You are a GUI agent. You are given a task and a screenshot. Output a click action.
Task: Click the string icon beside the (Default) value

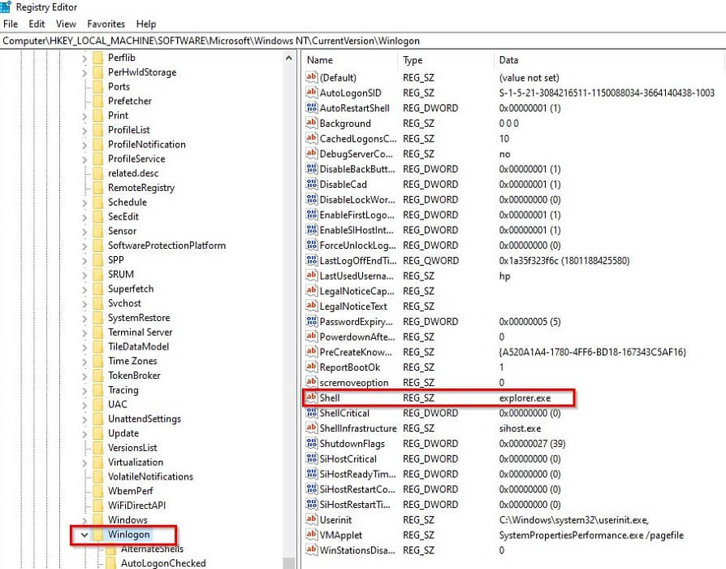[310, 77]
